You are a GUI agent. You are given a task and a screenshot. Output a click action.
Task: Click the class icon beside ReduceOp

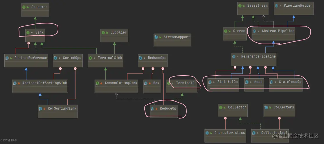pyautogui.click(x=152, y=109)
